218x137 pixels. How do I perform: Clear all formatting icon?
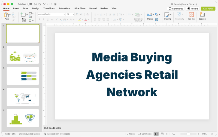[87, 14]
